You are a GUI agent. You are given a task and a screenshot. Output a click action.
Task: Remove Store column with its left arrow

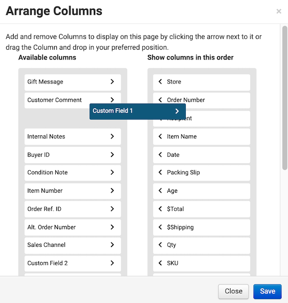tap(160, 81)
